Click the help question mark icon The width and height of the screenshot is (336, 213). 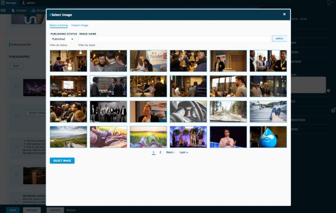[328, 91]
